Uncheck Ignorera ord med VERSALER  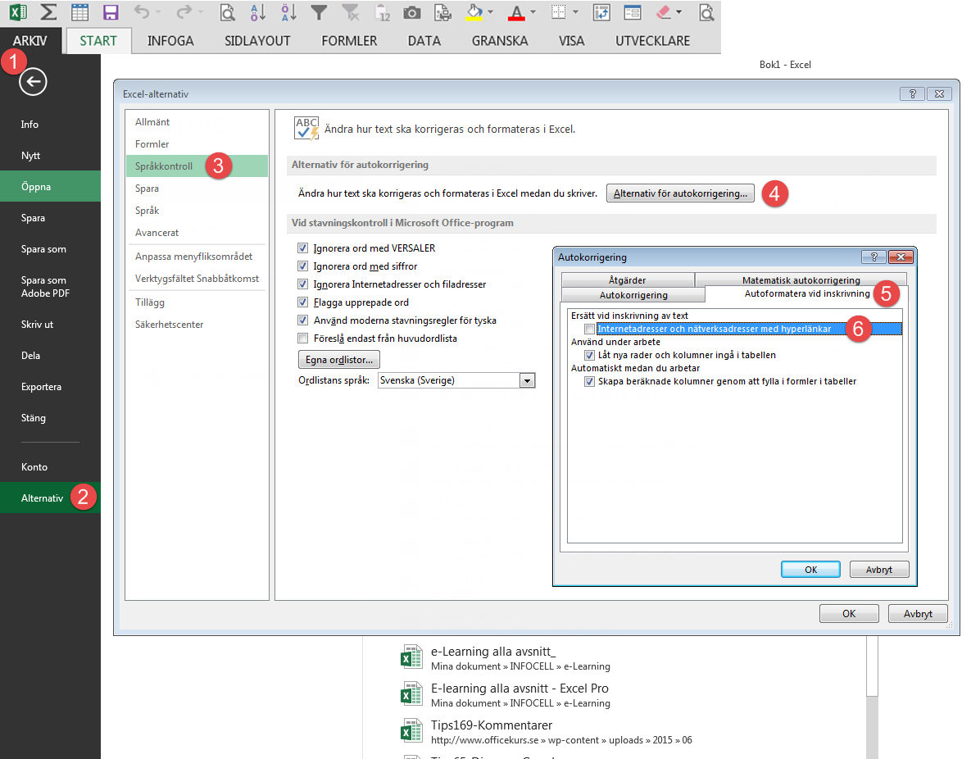pyautogui.click(x=303, y=248)
